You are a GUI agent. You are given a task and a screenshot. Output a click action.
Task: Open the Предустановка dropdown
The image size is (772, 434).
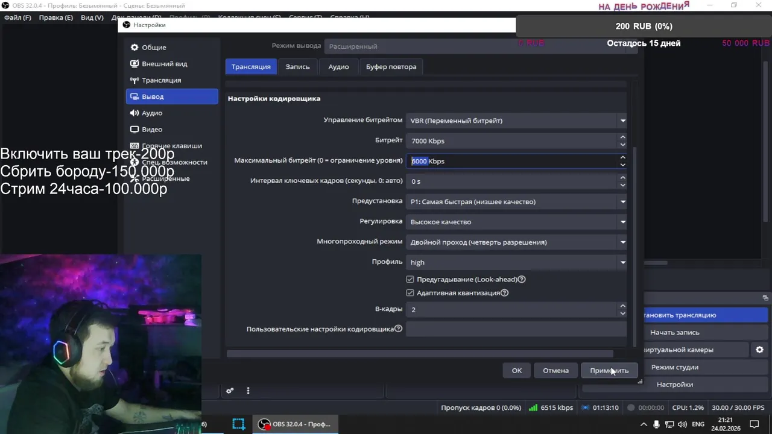[x=516, y=201]
